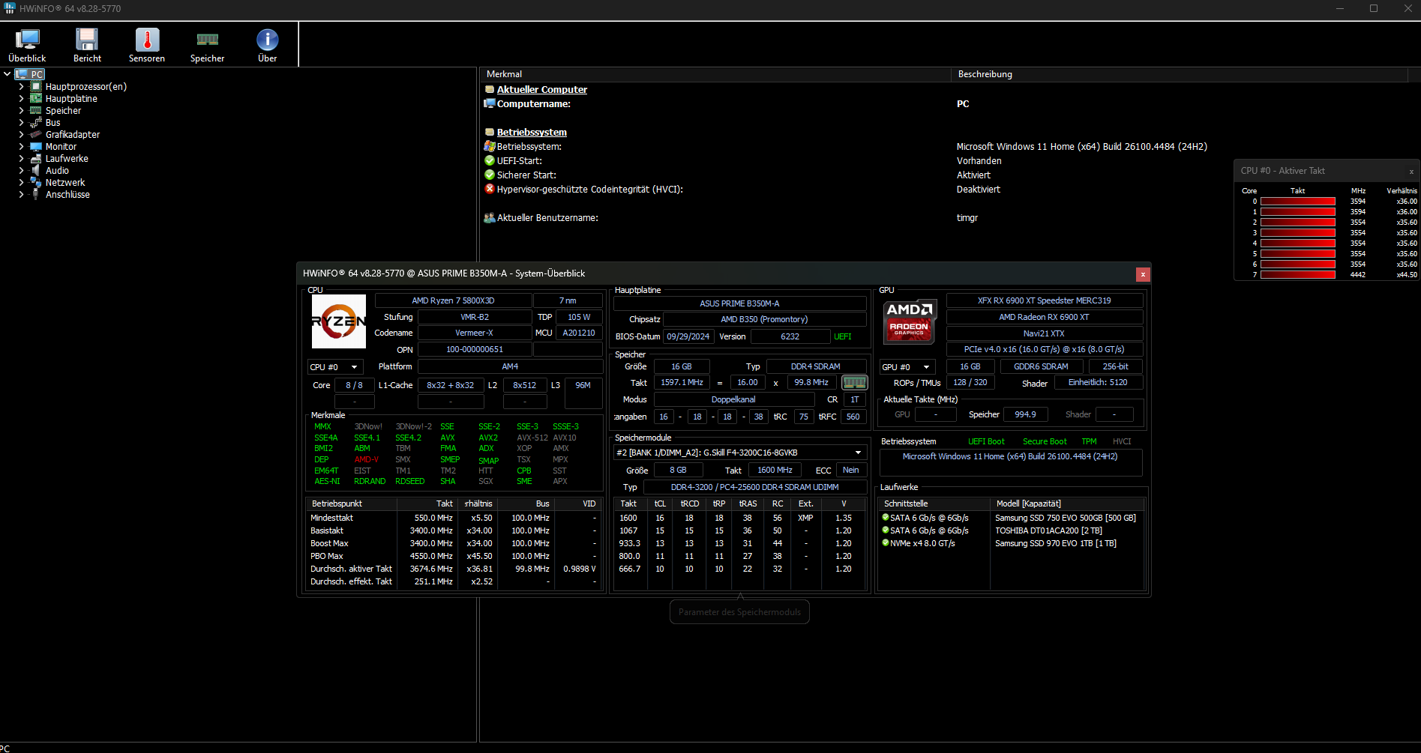Click the Laufwerke drive icon in tree
The image size is (1421, 753).
point(35,159)
